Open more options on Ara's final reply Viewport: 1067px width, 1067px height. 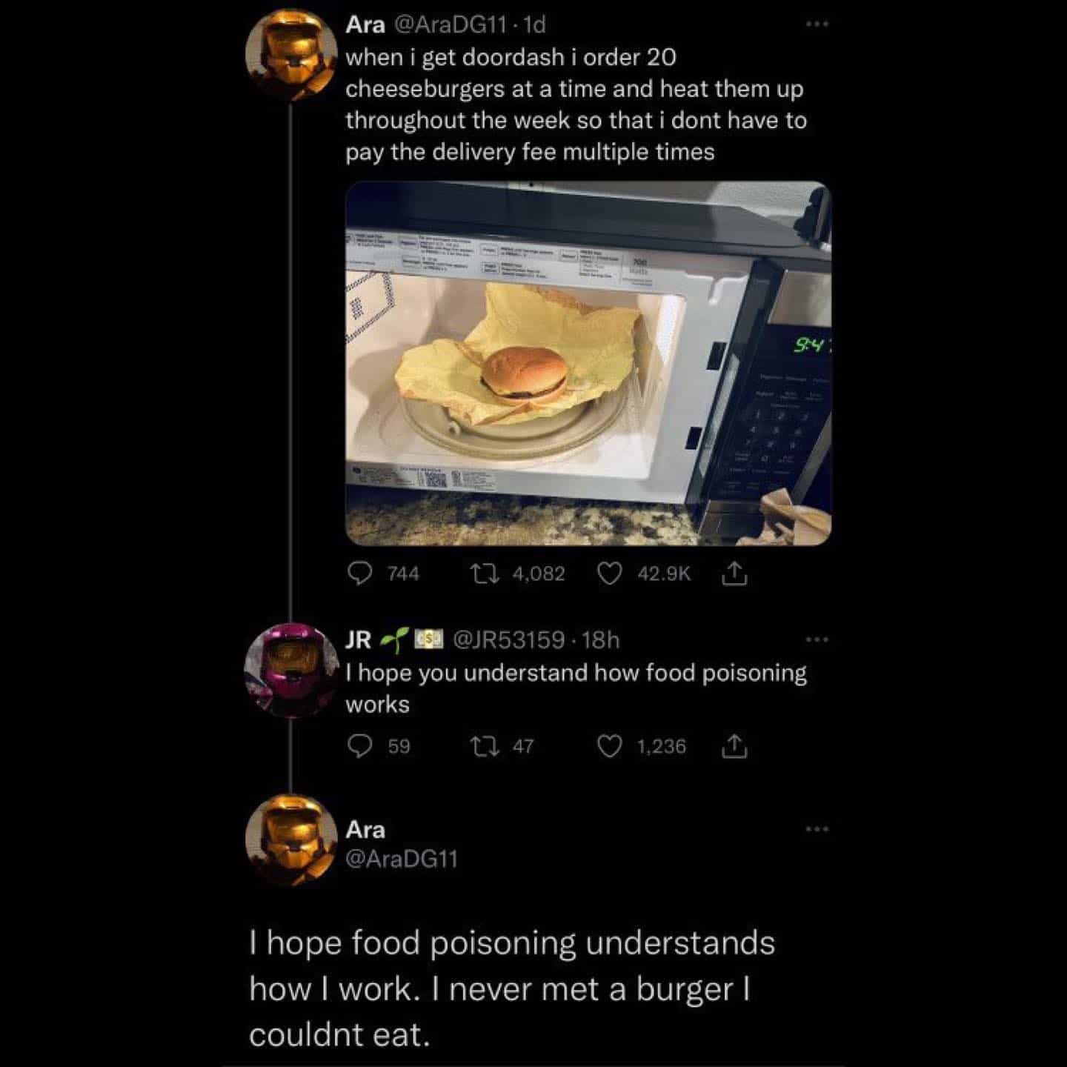pos(817,828)
